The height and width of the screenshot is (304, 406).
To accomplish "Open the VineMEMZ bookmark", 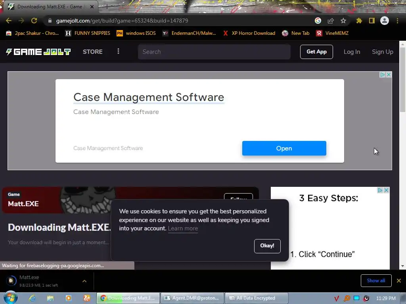I will 333,33.
